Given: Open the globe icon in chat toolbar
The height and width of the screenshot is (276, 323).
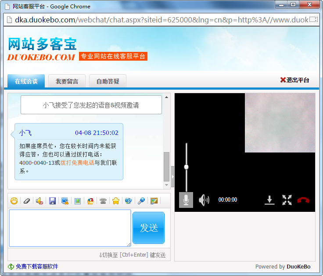Looking at the screenshot, I should [128, 201].
